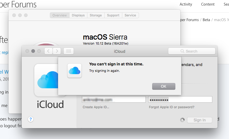Viewport: 229px width, 139px height.
Task: Click the Sign In button in iCloud
Action: (x=199, y=120)
